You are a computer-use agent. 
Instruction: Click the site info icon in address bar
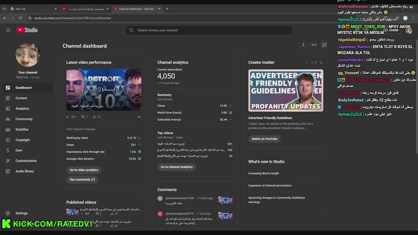pos(30,18)
